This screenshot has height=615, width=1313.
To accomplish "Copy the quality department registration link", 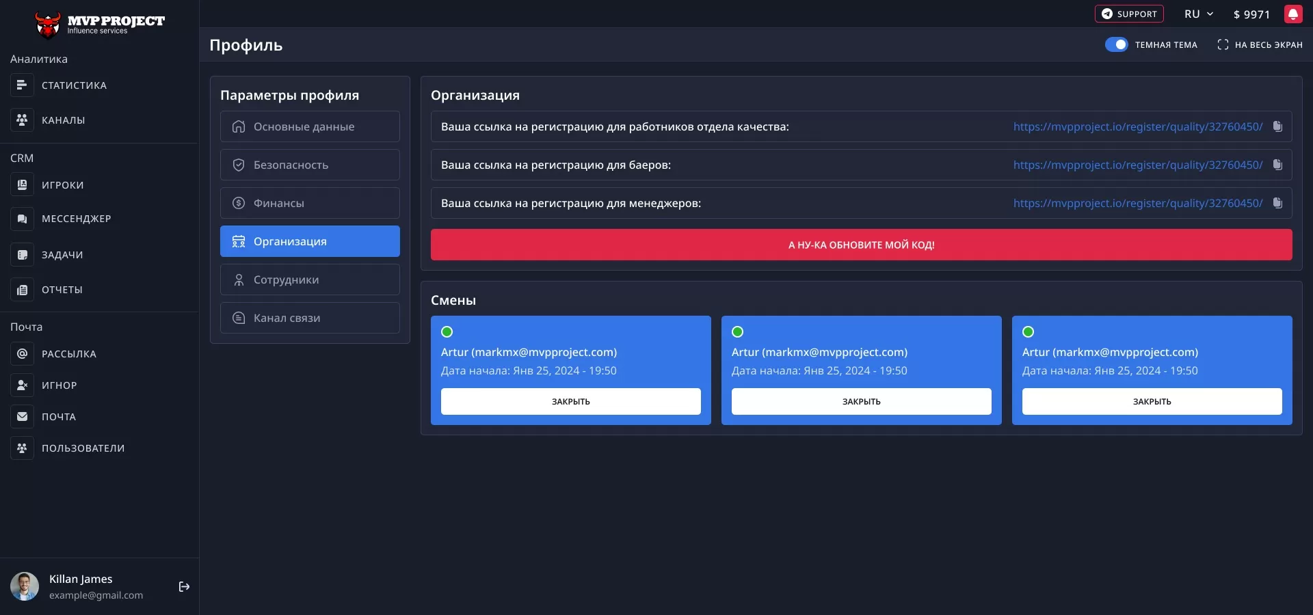I will [x=1278, y=126].
